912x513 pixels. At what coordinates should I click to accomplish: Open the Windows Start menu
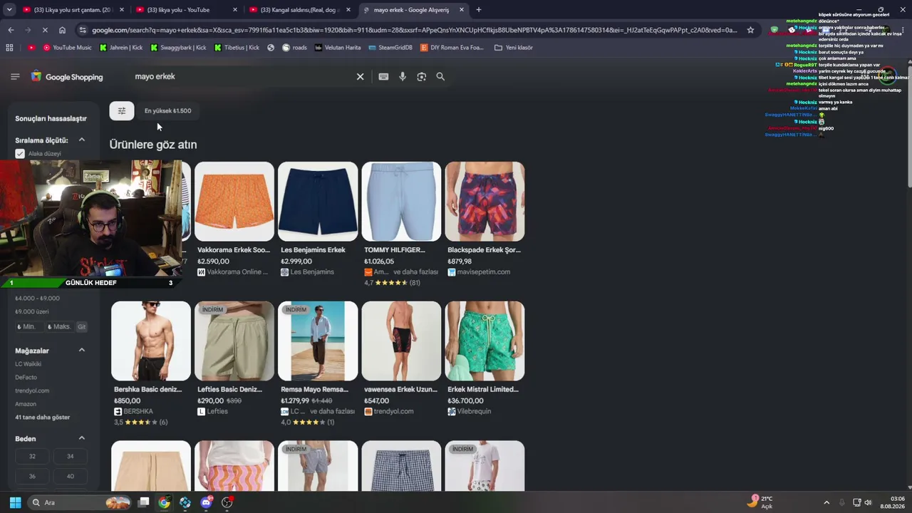15,502
